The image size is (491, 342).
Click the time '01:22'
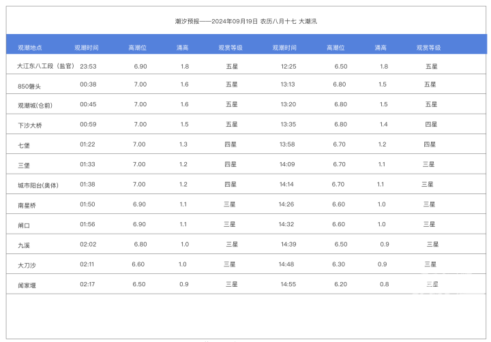point(87,144)
